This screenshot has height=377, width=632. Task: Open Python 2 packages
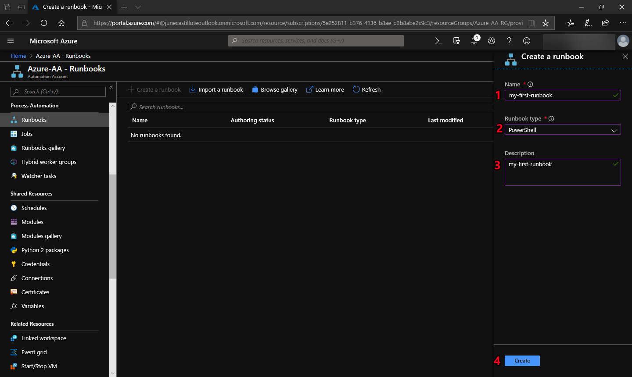[14, 250]
